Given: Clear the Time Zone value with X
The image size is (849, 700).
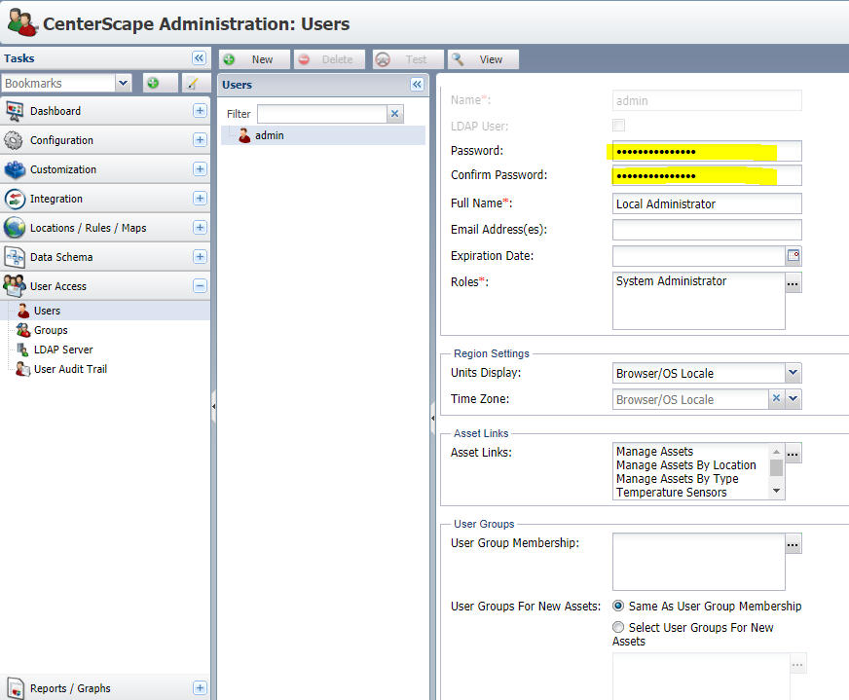Looking at the screenshot, I should point(776,398).
